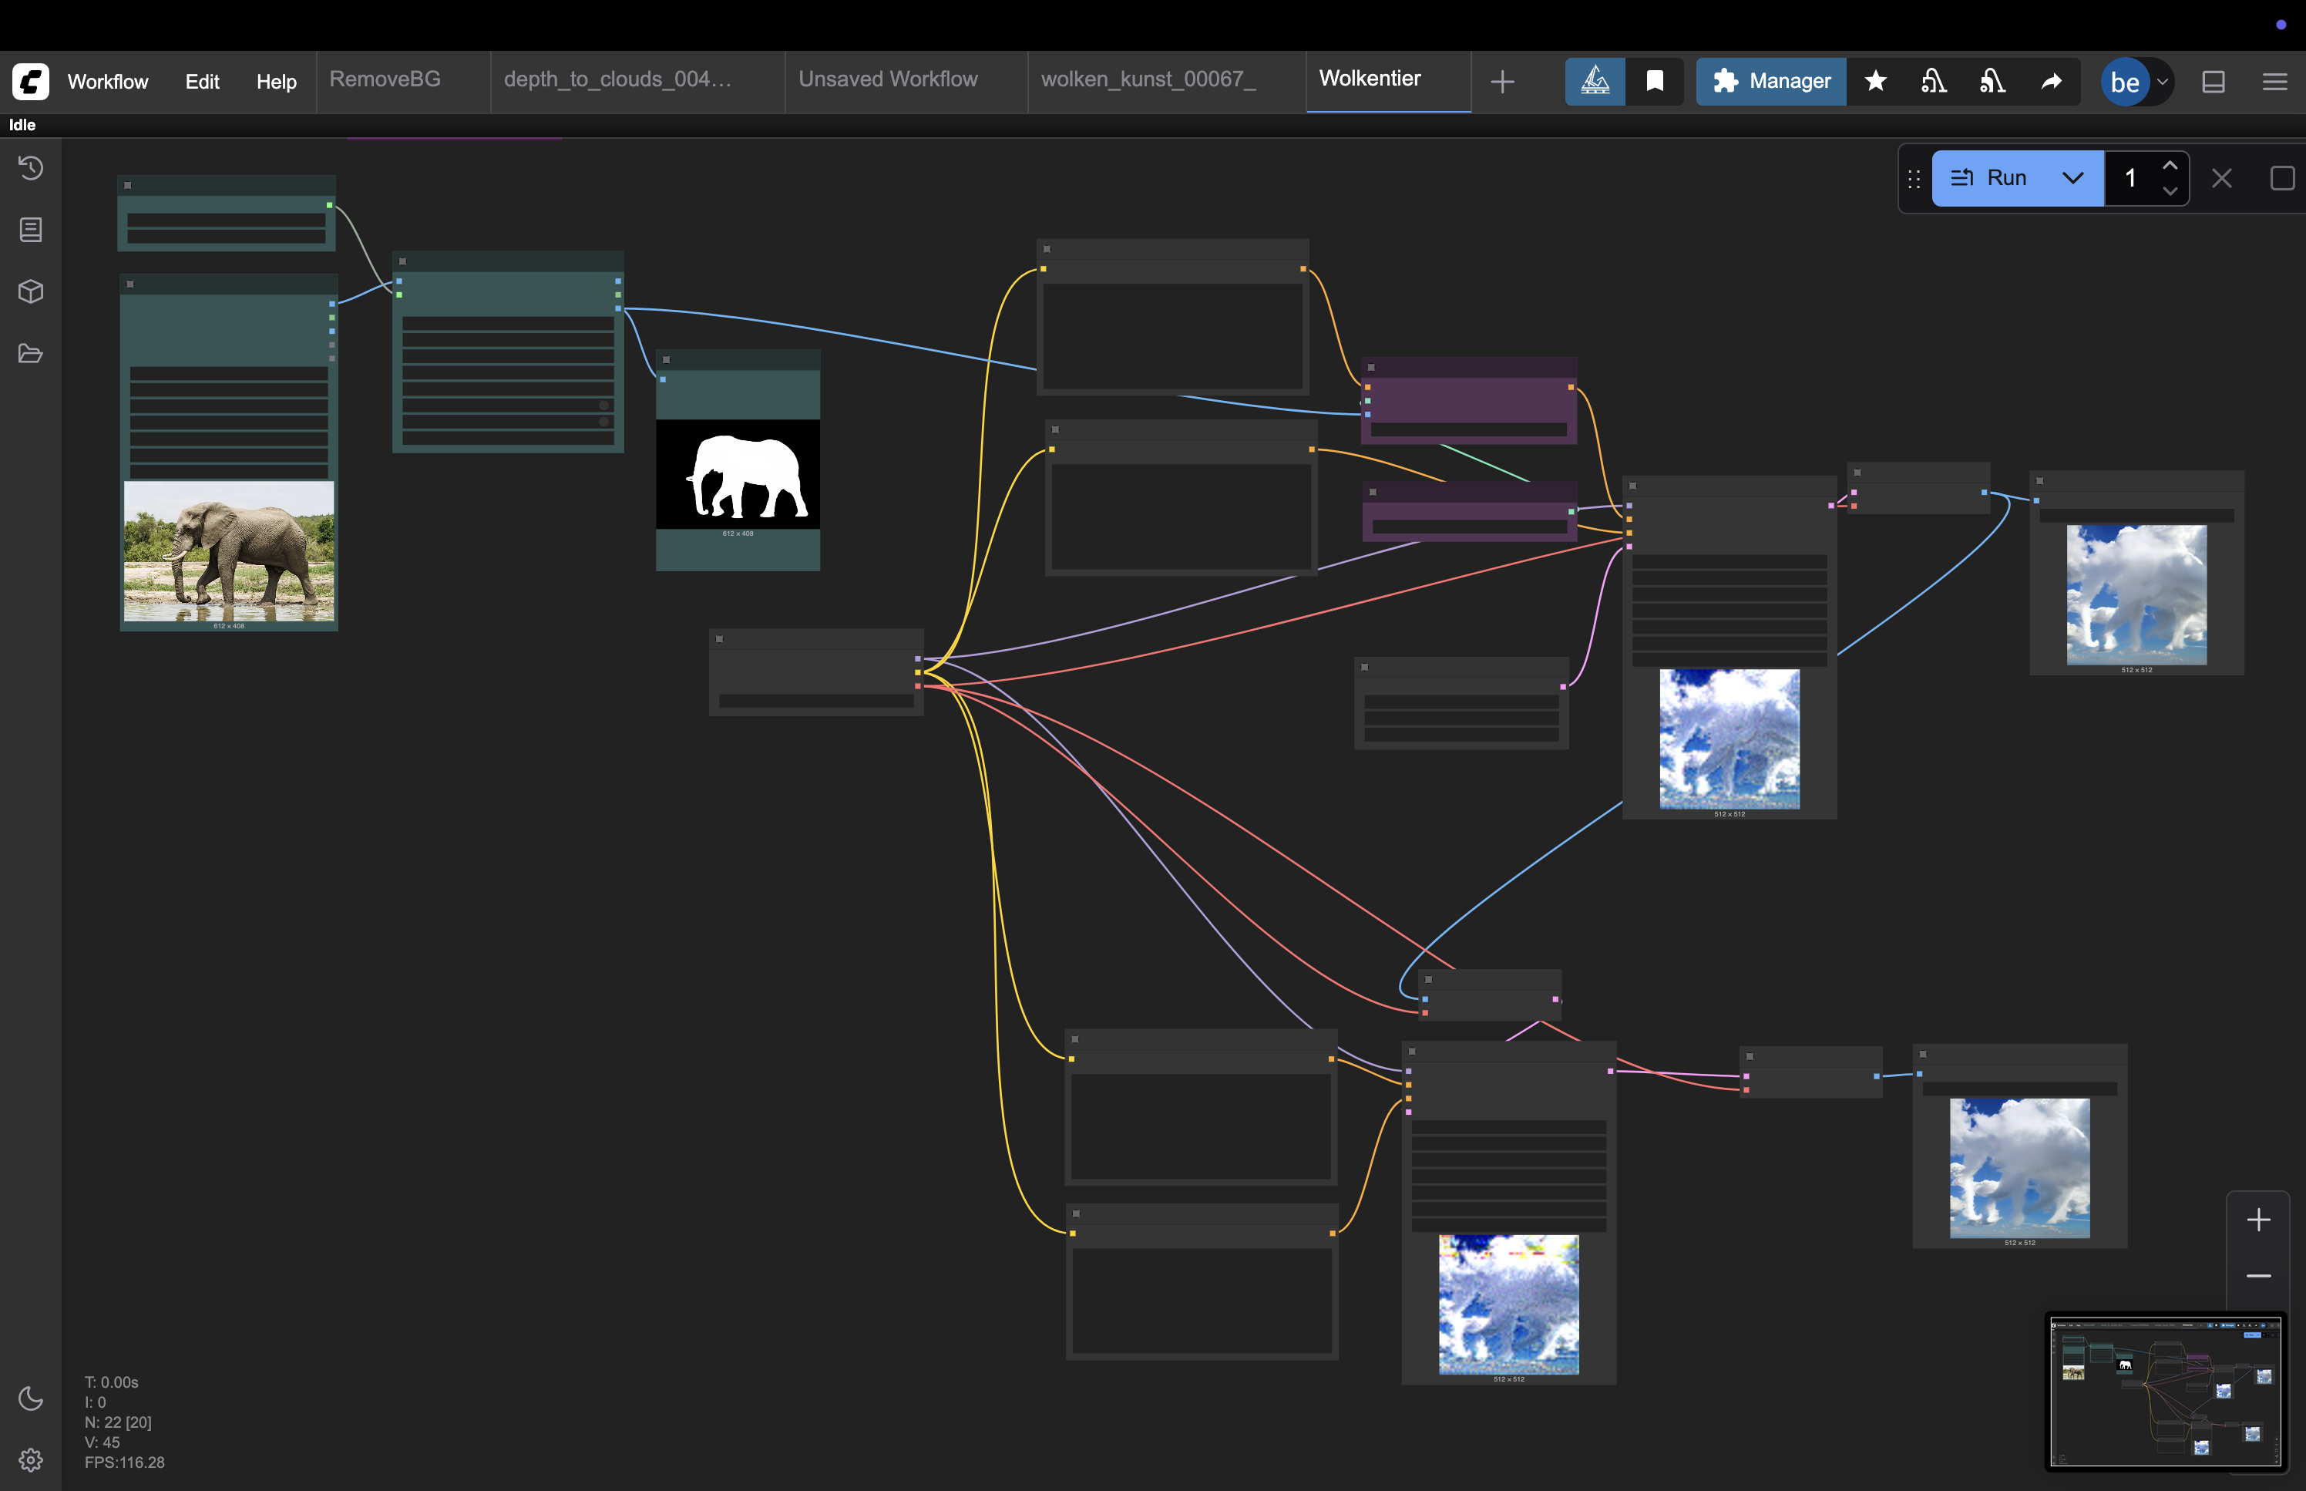Click the elephant image thumbnail node

pos(228,552)
